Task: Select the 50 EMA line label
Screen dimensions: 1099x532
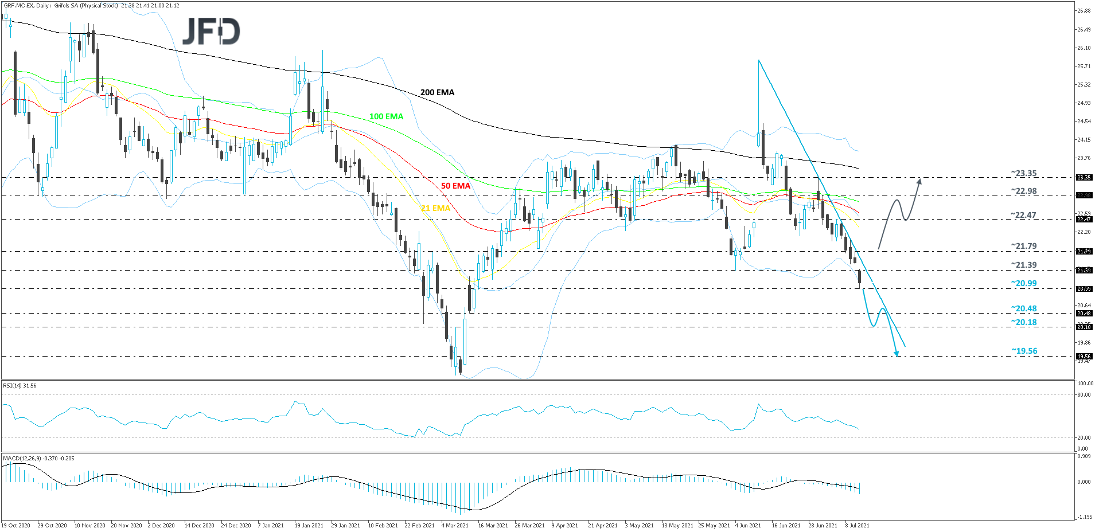Action: pos(455,186)
